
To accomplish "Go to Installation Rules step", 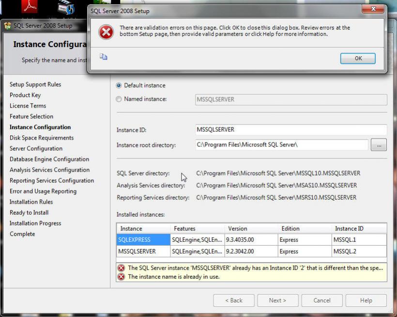I will click(x=31, y=202).
